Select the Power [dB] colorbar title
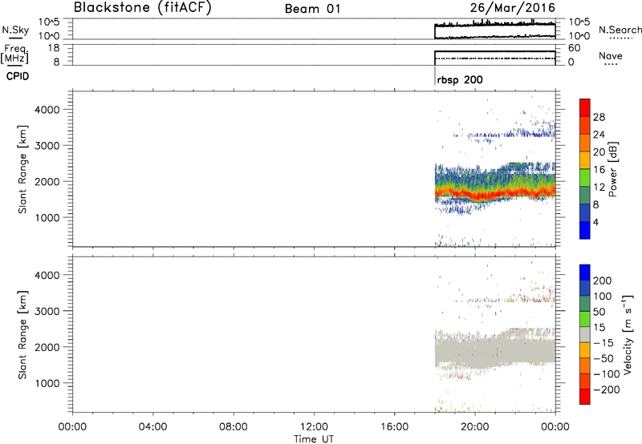The height and width of the screenshot is (444, 642). (x=613, y=169)
